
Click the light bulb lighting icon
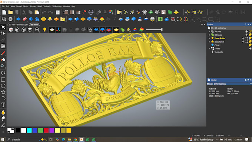(x=44, y=30)
